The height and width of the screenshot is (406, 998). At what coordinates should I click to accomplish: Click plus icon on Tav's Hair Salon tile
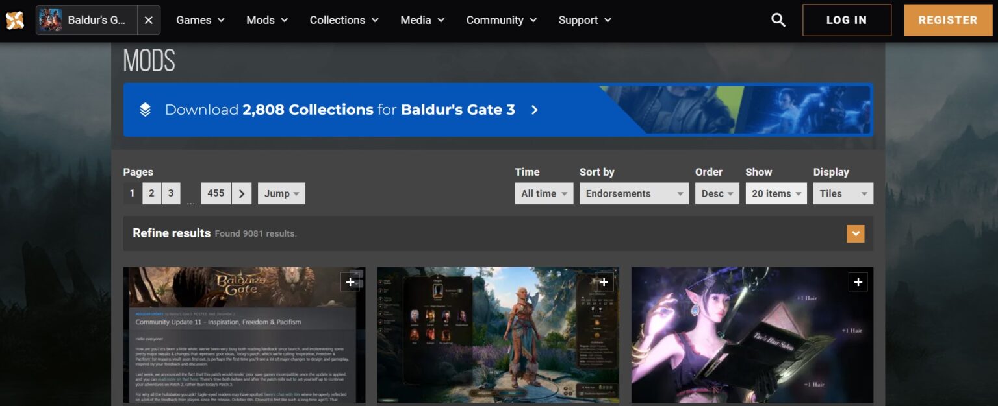pyautogui.click(x=858, y=281)
